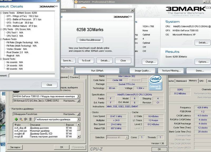The width and height of the screenshot is (211, 152).
Task: Click the Demo button in 3DMark03
Action: (x=199, y=71)
